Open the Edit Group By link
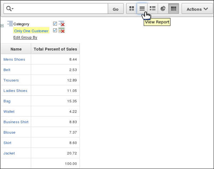The width and height of the screenshot is (214, 169). (25, 37)
